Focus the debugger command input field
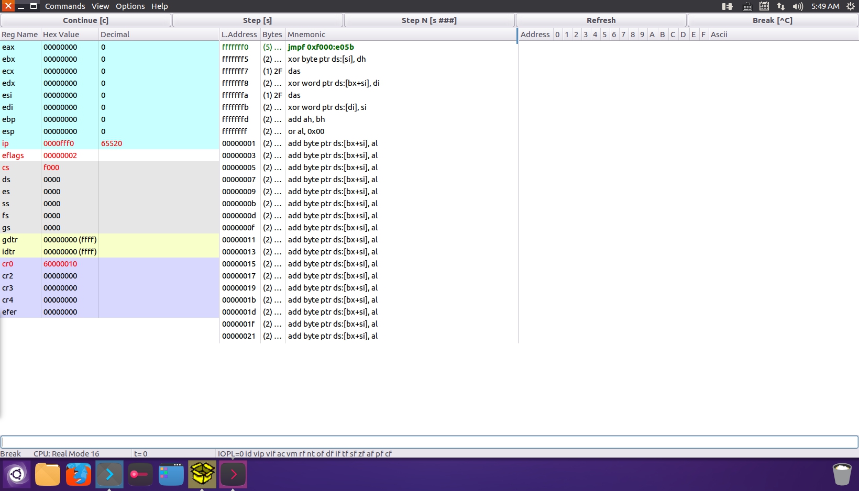 click(429, 442)
